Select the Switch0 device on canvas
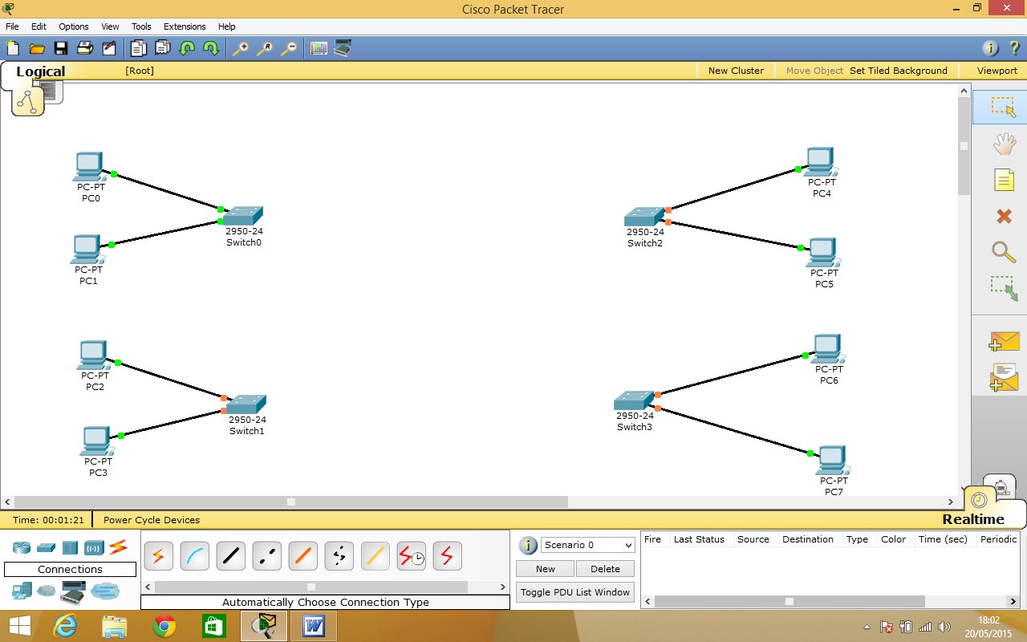 click(x=243, y=216)
